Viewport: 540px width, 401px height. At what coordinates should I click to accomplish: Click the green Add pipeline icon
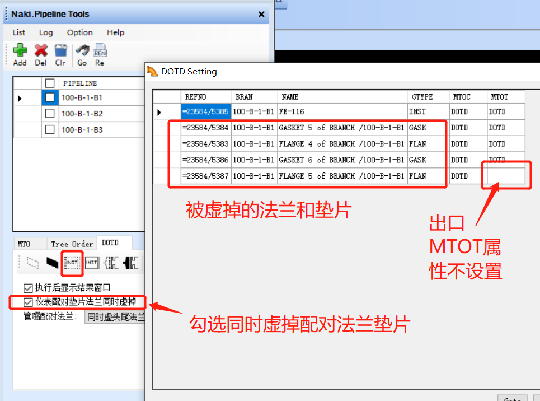click(20, 51)
